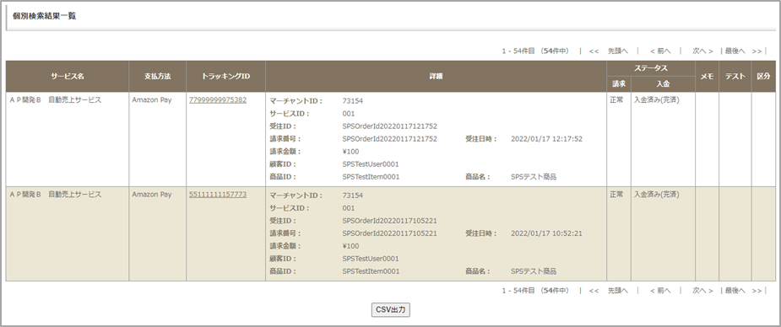Go to next page via top 次へ >
This screenshot has width=781, height=327.
(702, 51)
